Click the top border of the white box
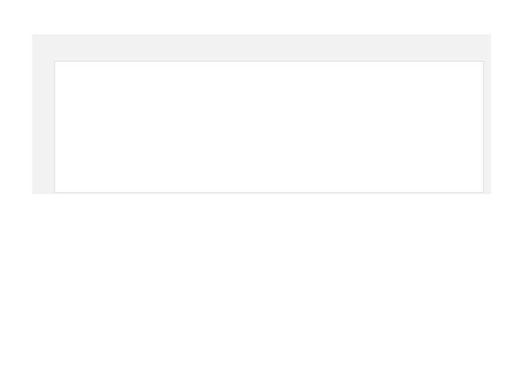 click(x=269, y=61)
